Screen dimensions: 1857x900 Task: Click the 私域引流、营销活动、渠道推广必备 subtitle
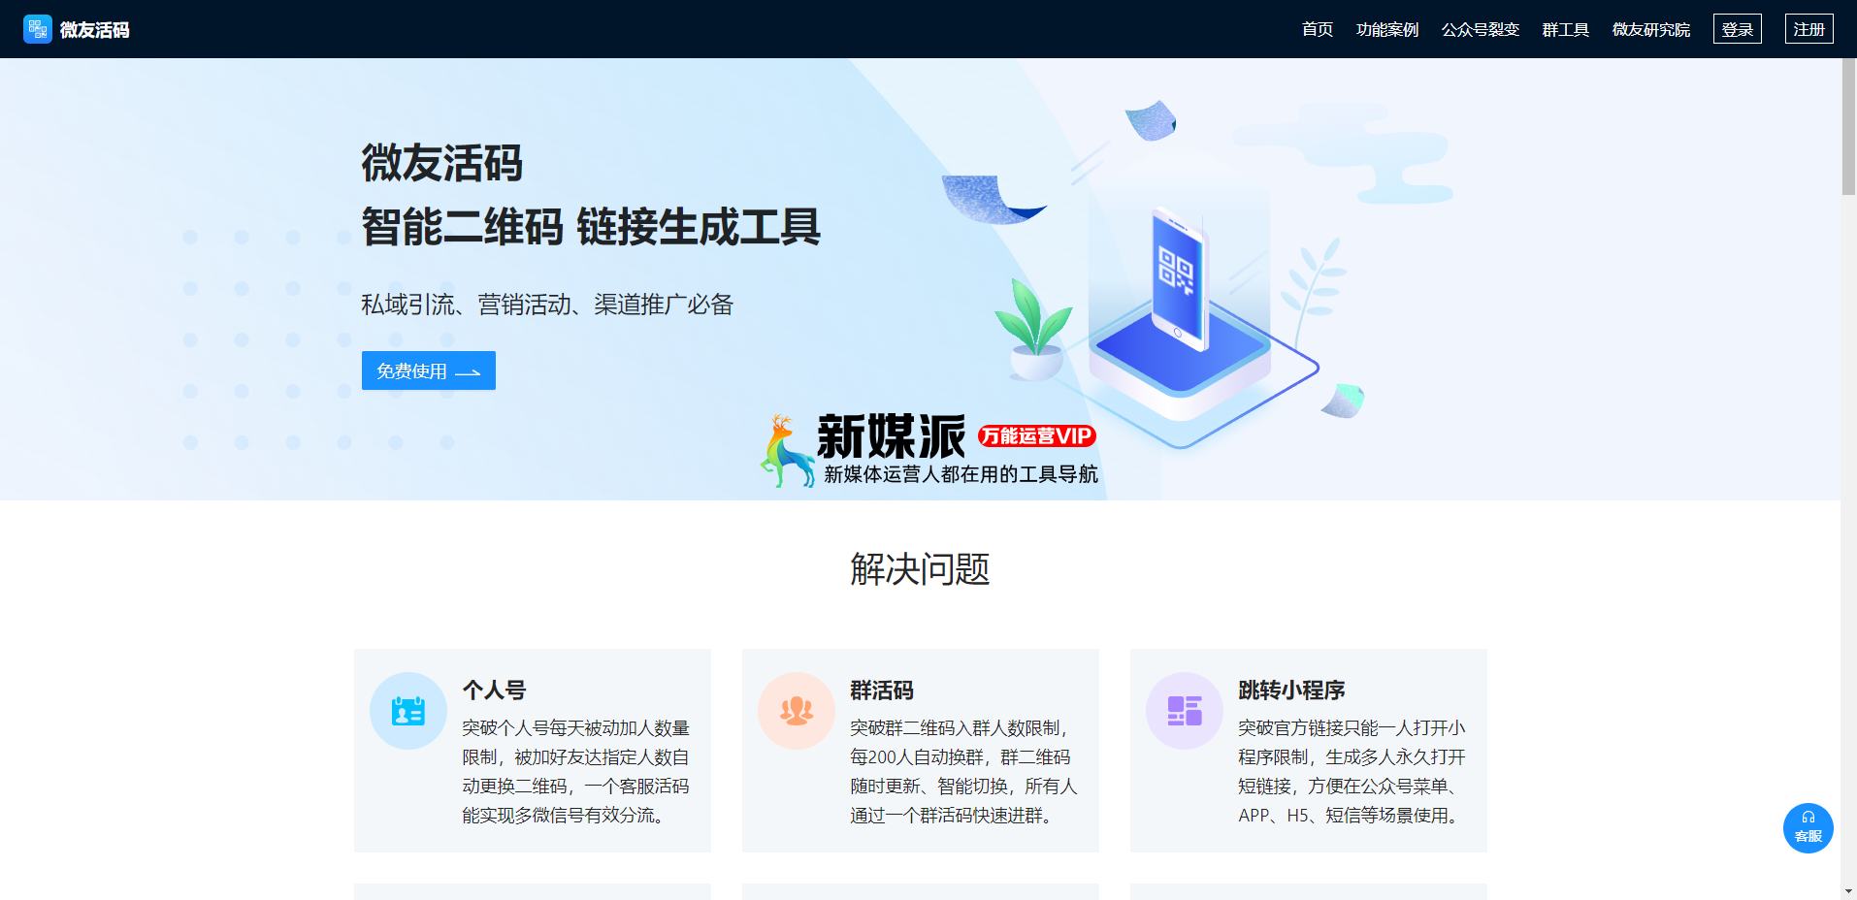[x=547, y=305]
